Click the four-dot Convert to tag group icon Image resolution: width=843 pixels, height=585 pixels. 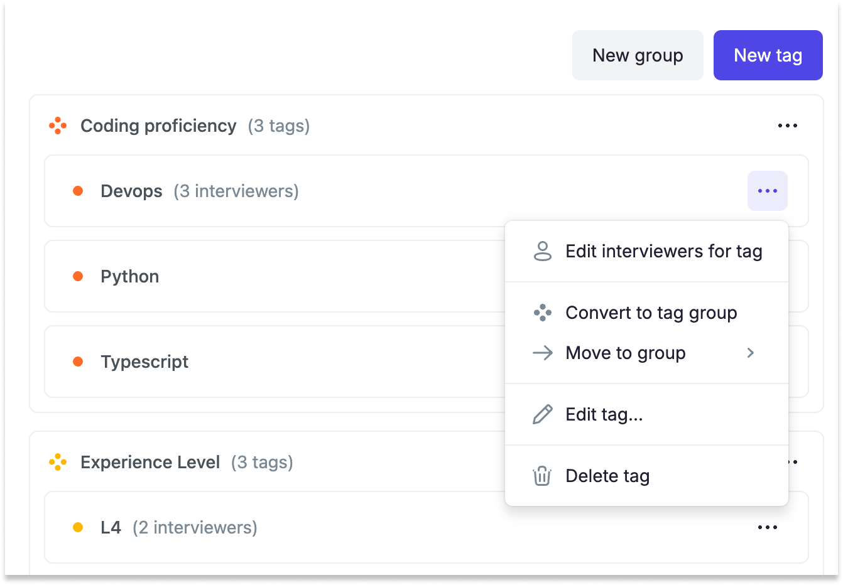tap(543, 313)
